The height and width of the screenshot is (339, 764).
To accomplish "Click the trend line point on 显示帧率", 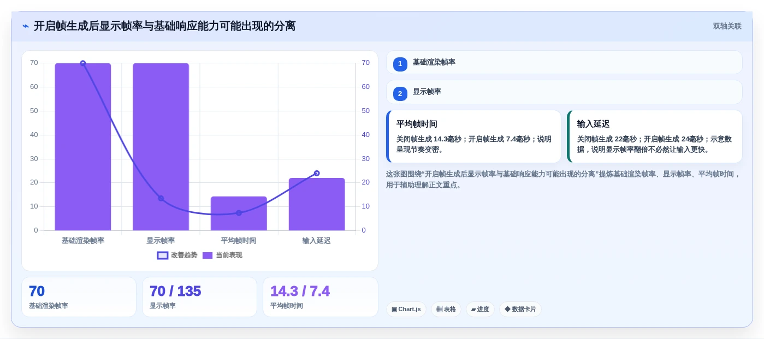I will pyautogui.click(x=161, y=198).
